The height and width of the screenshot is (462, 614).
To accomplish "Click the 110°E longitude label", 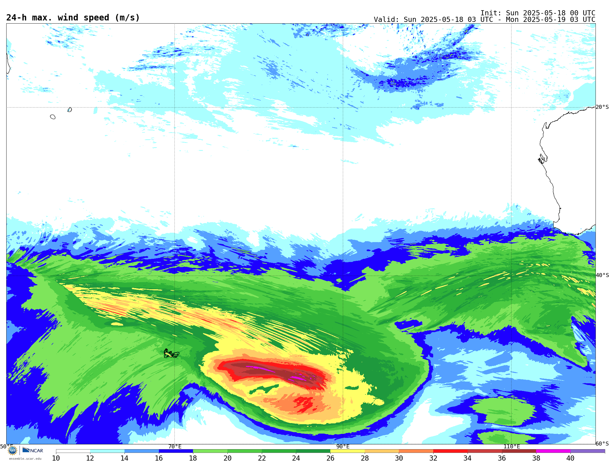I will click(512, 446).
